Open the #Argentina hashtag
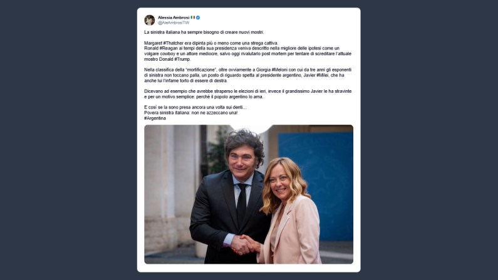Viewport: 498px width, 280px height. coord(155,118)
